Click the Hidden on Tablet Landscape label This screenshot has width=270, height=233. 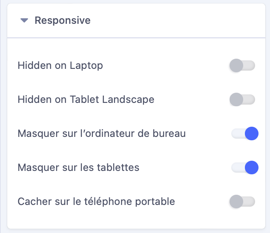[x=86, y=100]
